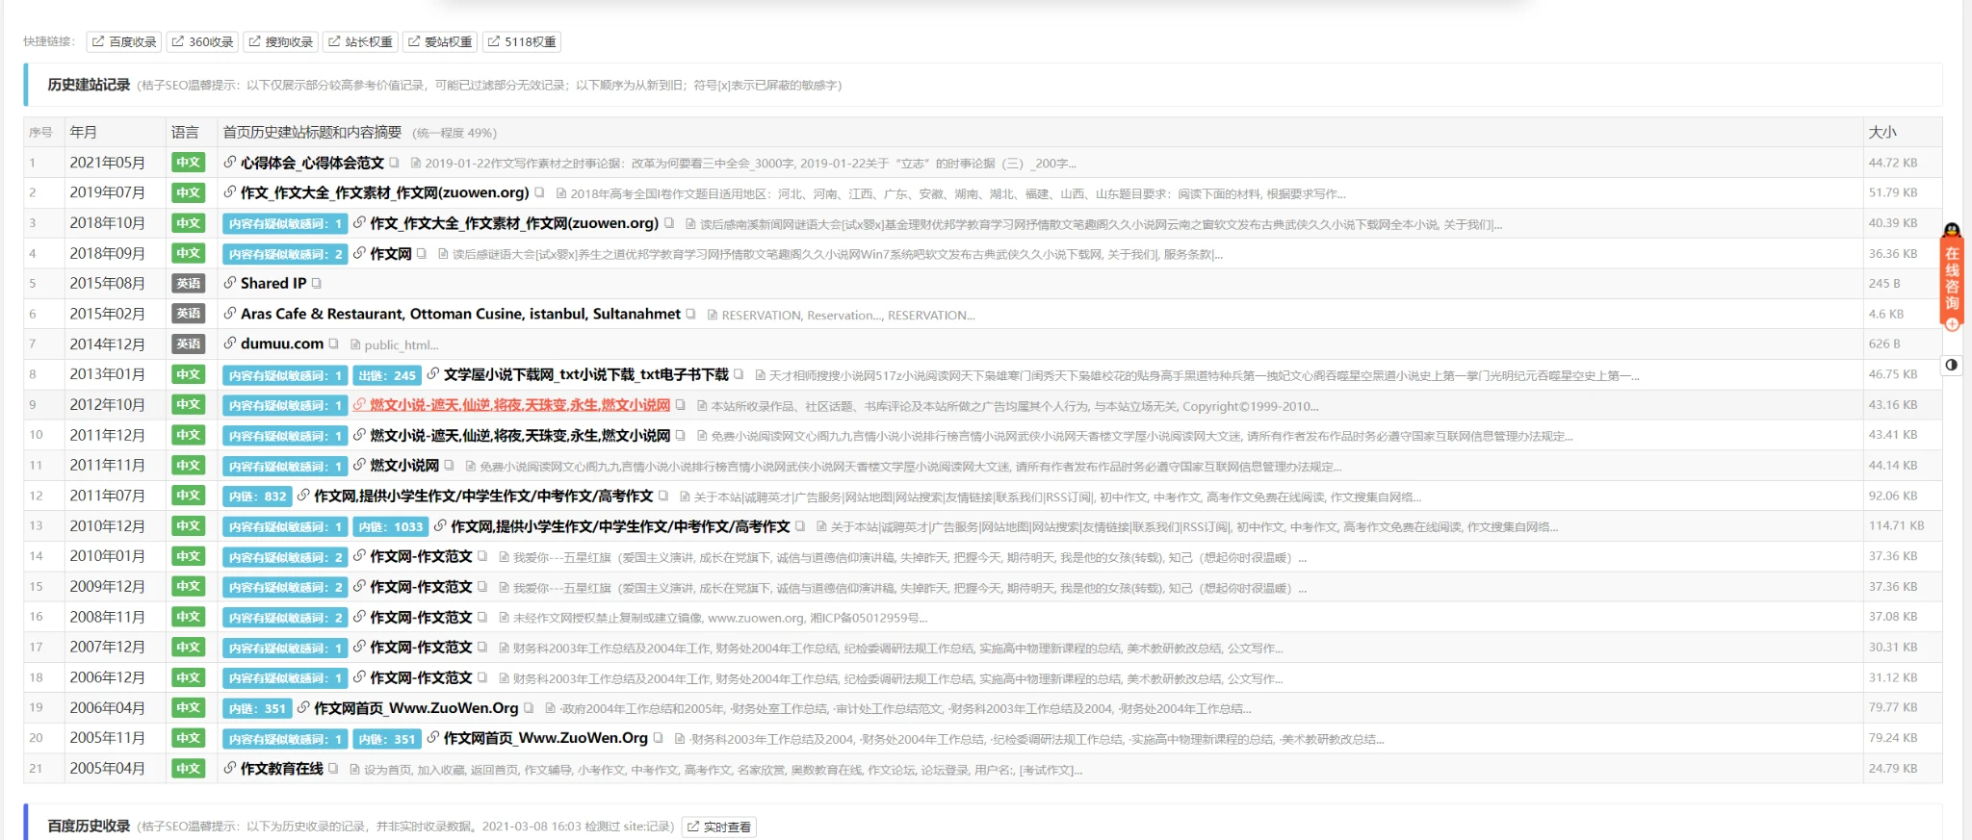Open the 5118权重 quick link

tap(522, 41)
